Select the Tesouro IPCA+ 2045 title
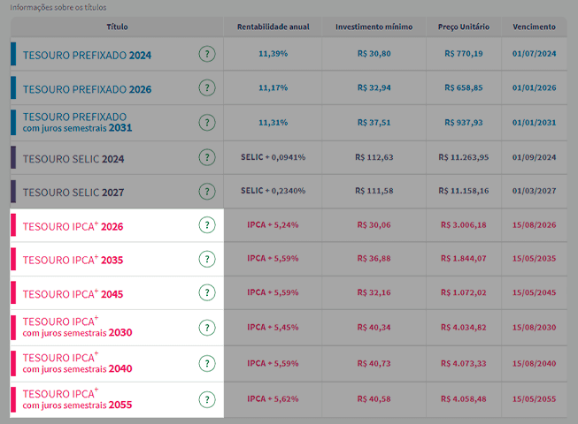Image resolution: width=578 pixels, height=424 pixels. click(73, 294)
